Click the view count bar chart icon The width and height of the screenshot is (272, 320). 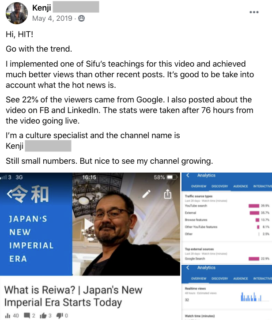(8, 315)
